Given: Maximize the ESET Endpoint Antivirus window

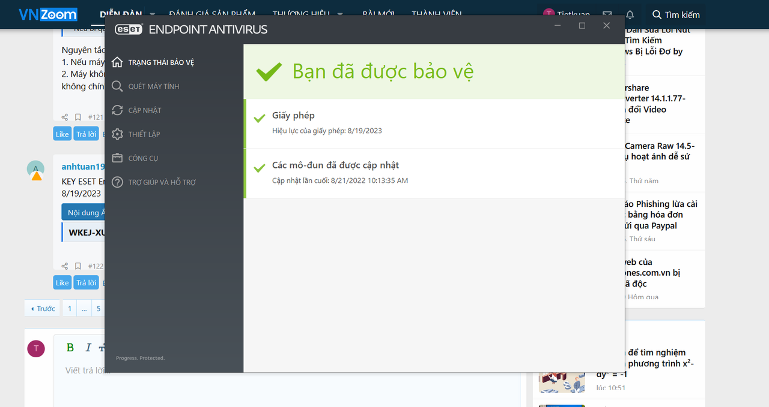Looking at the screenshot, I should pyautogui.click(x=582, y=26).
